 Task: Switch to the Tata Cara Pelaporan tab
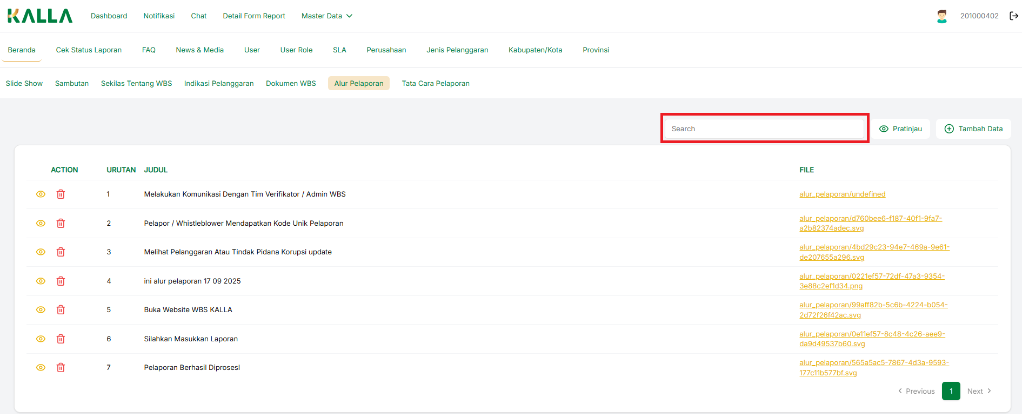(x=435, y=84)
